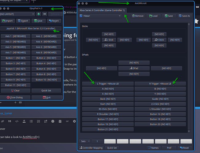Quit QJoyPad

(x=47, y=98)
